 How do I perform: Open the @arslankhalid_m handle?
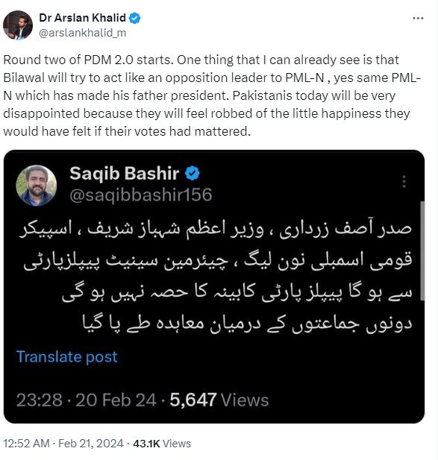point(83,33)
